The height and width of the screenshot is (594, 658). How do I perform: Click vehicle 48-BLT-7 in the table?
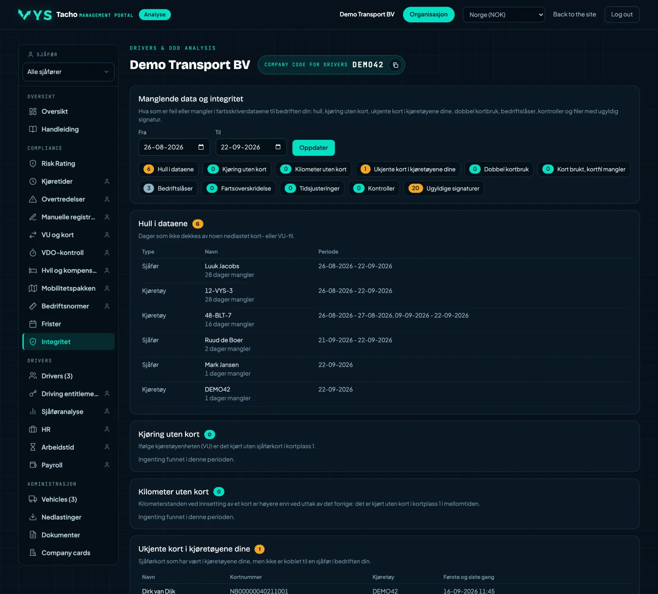coord(218,315)
